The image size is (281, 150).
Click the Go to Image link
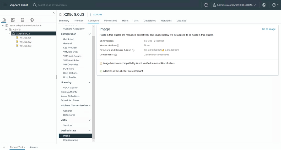tap(268, 29)
